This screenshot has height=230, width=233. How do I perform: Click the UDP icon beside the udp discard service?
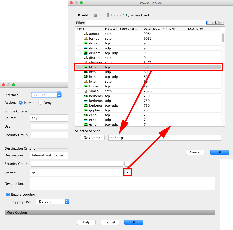click(87, 48)
